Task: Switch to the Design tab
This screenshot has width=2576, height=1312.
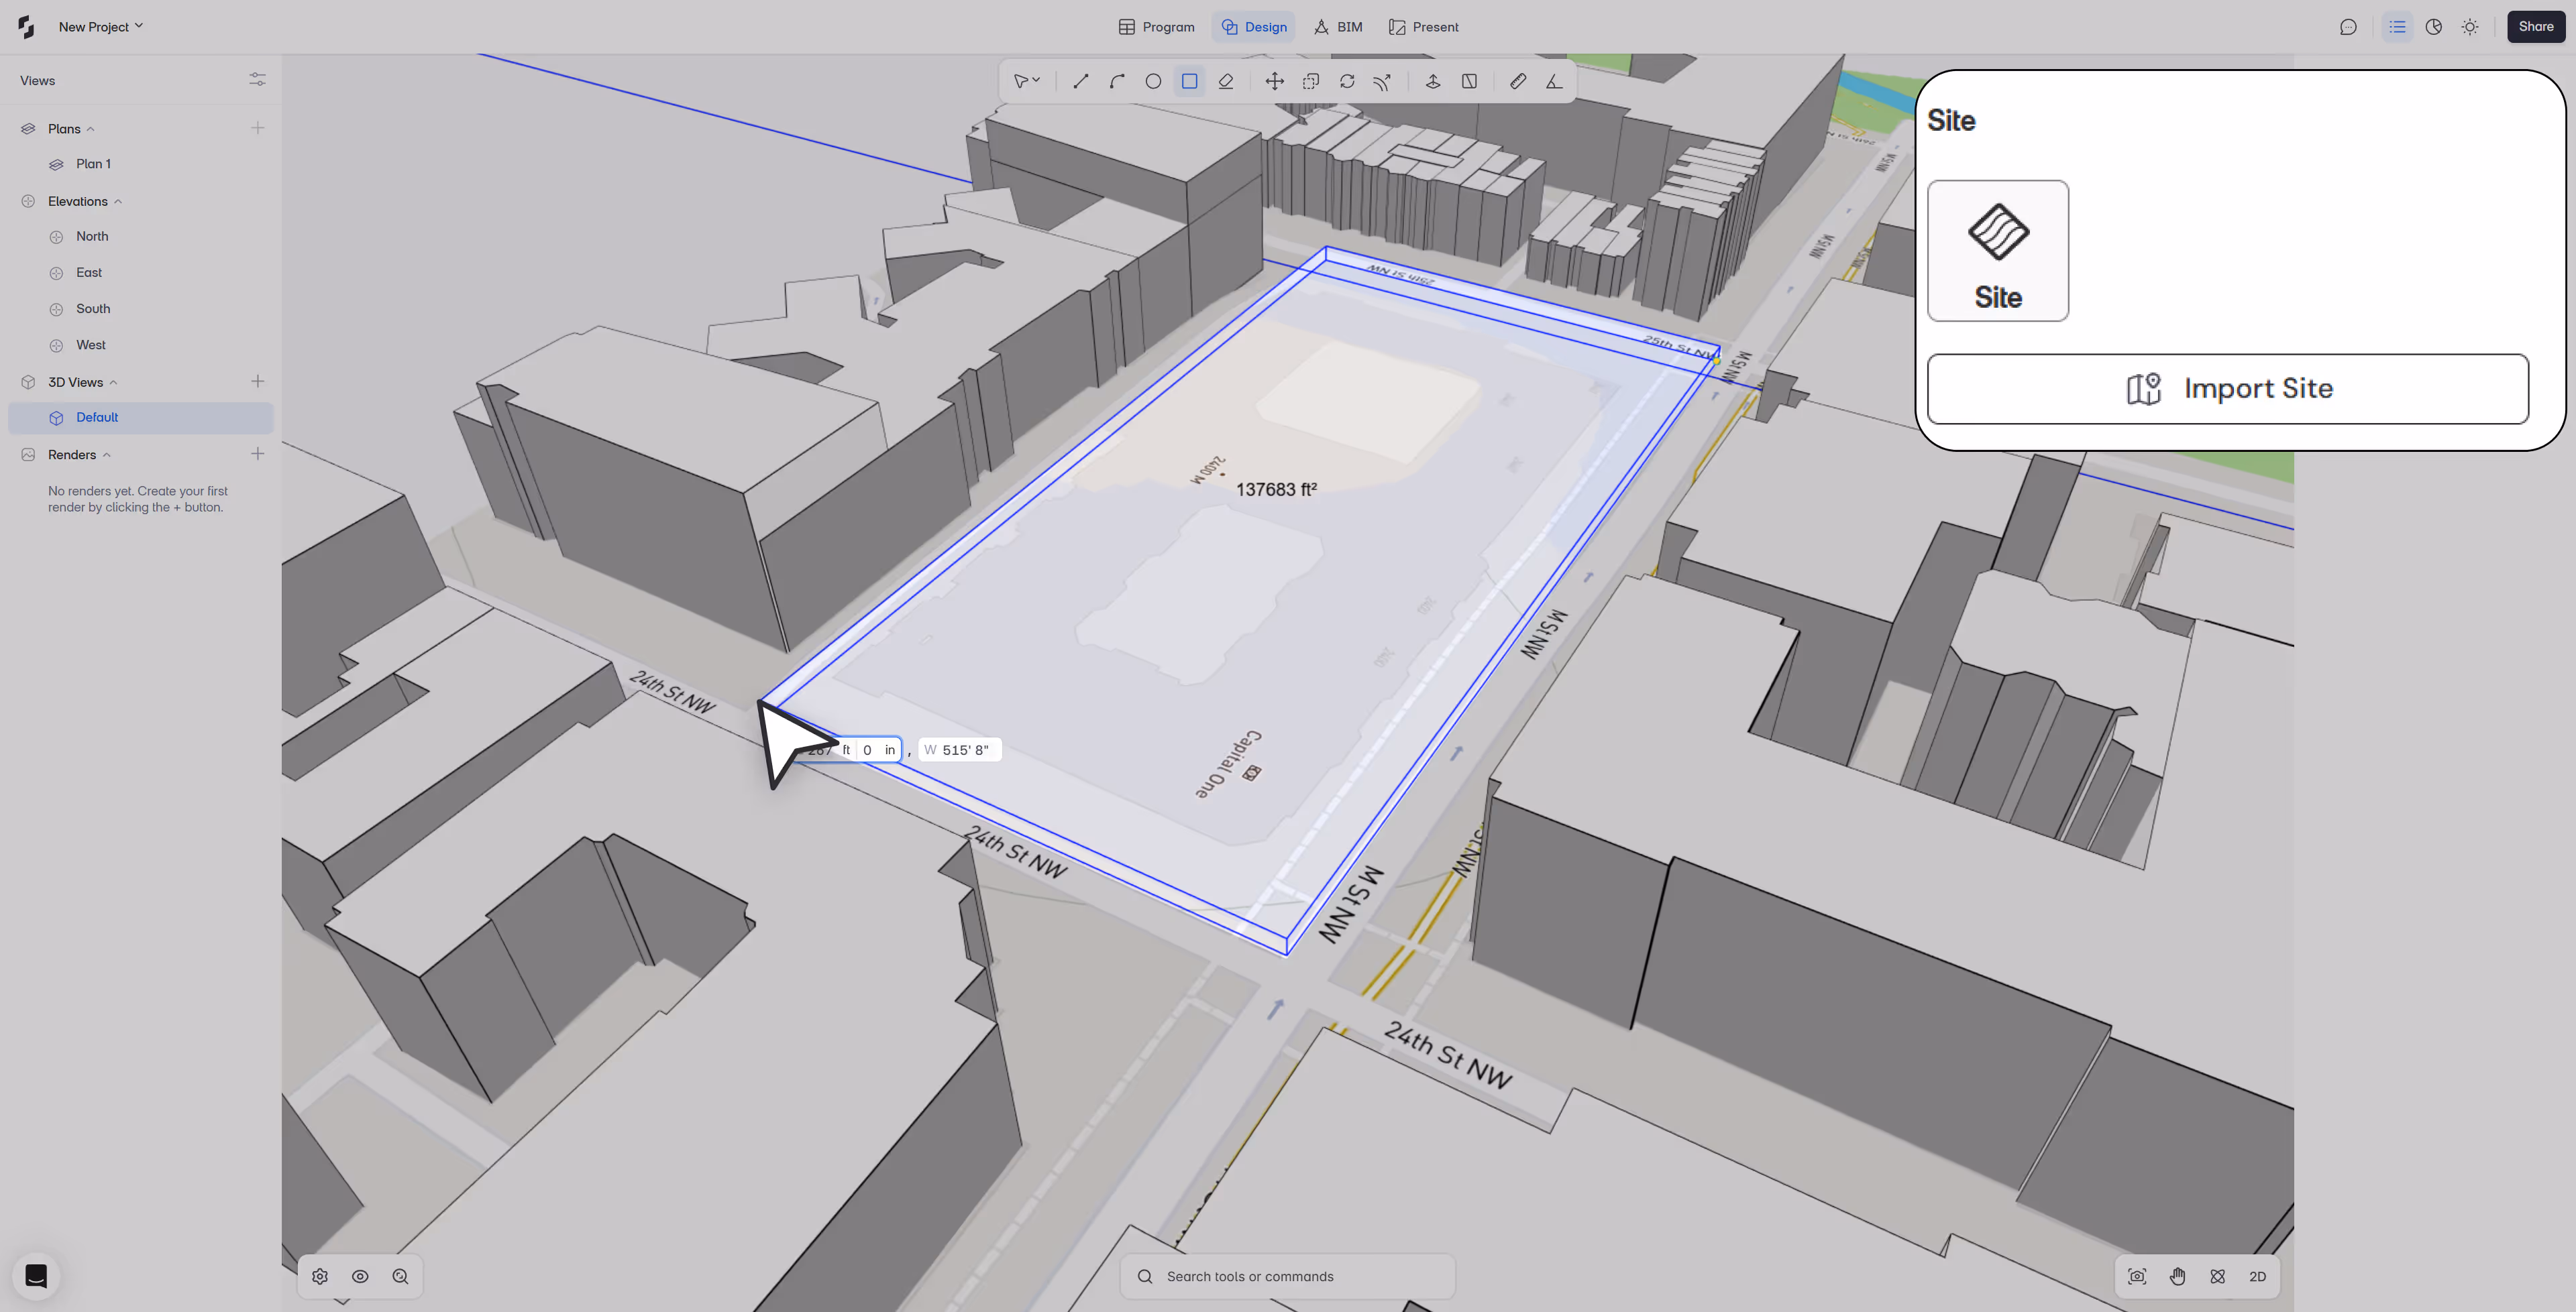Action: [x=1254, y=27]
